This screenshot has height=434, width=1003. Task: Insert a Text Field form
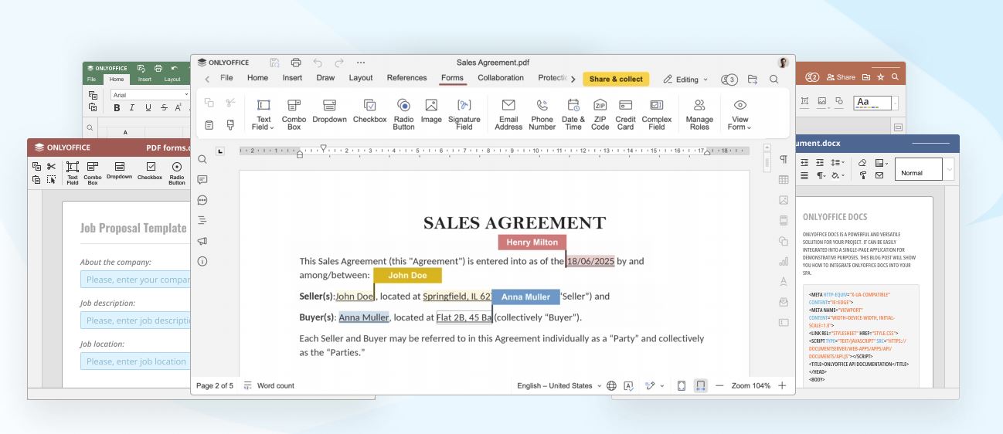[x=263, y=114]
